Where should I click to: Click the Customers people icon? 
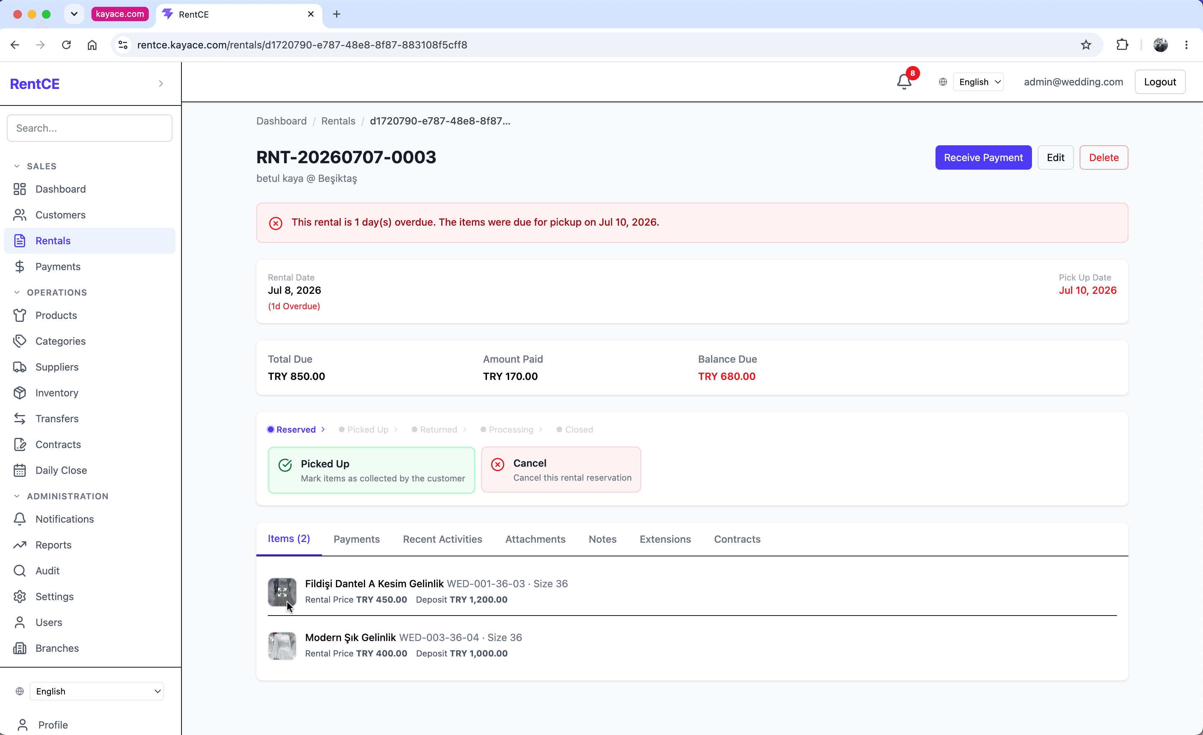[19, 215]
